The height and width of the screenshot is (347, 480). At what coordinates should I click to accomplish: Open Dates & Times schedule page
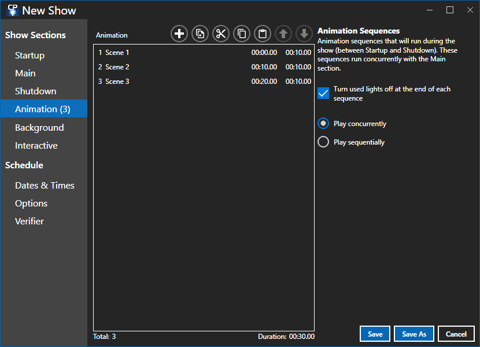click(x=44, y=185)
